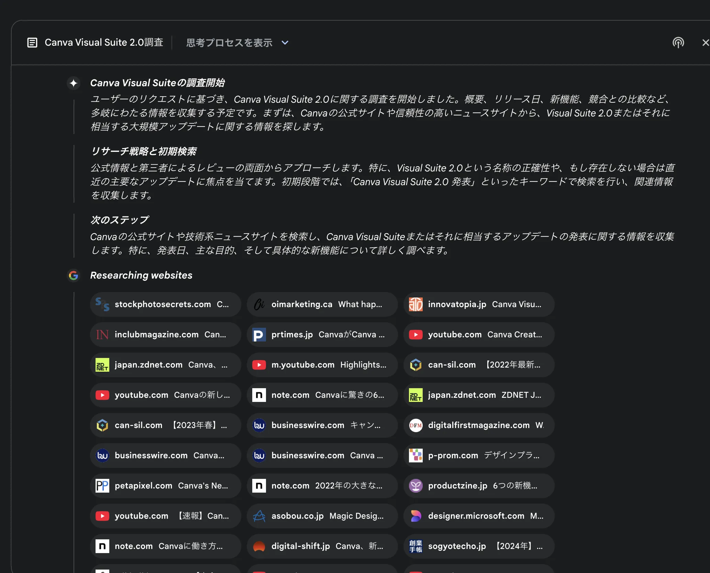Open businesswire.com Canva source below can-sil.com 【2023年春】
710x573 pixels.
click(166, 456)
